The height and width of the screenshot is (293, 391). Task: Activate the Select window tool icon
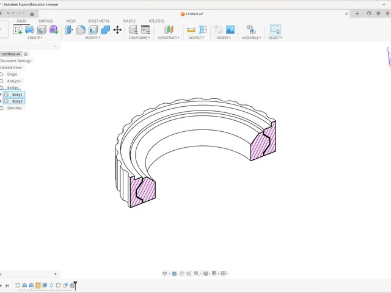[x=275, y=30]
